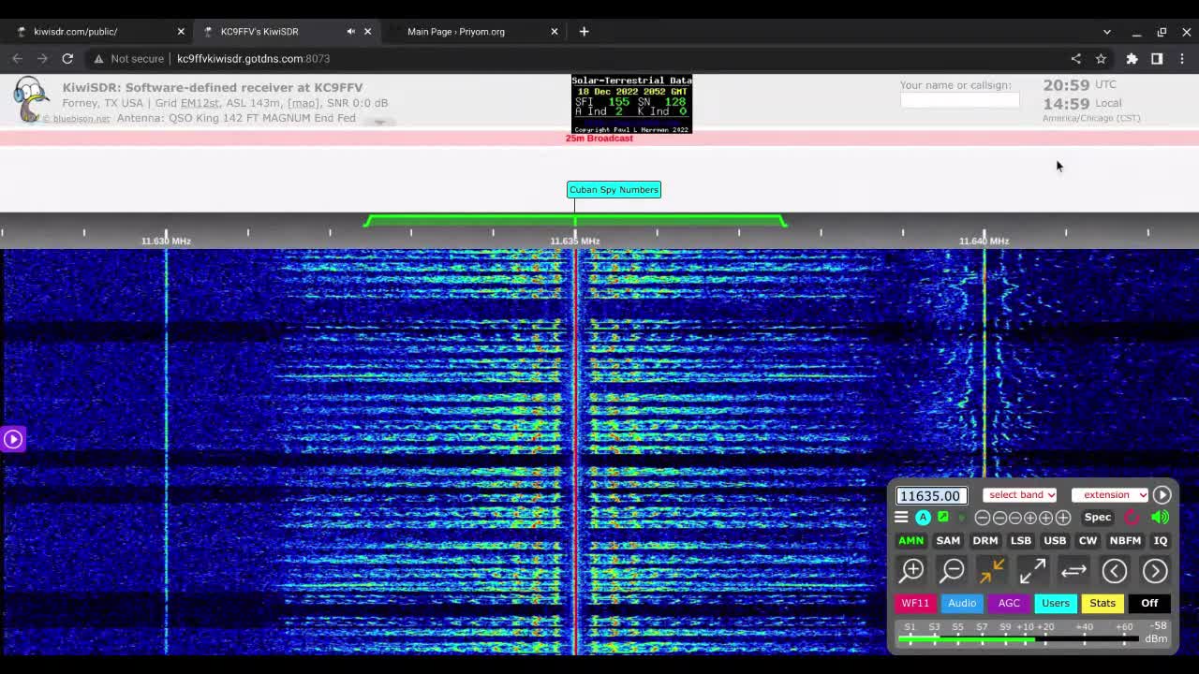Click the white outward arrows max-zoom-out icon

tap(1032, 570)
